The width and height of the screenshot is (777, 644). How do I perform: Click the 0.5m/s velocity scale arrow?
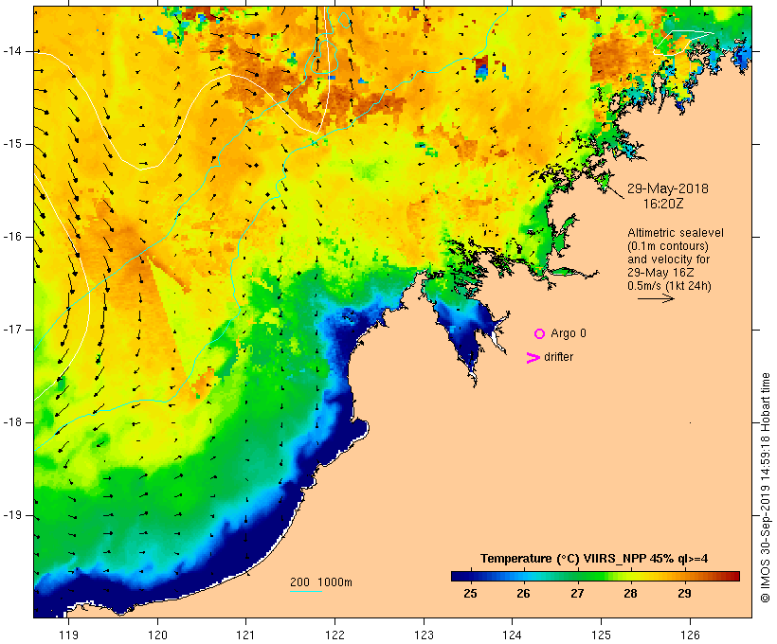point(656,298)
